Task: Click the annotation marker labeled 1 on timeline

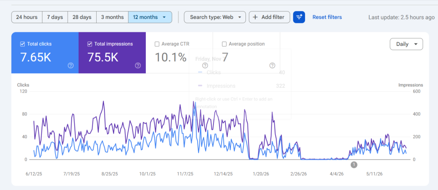Action: click(x=354, y=165)
